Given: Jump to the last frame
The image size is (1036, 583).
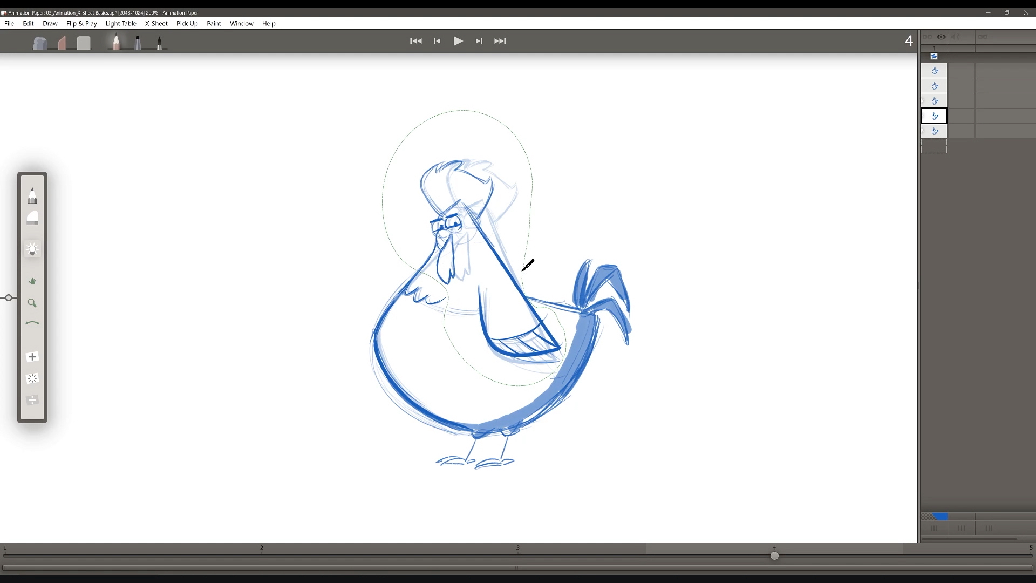Looking at the screenshot, I should pyautogui.click(x=500, y=41).
